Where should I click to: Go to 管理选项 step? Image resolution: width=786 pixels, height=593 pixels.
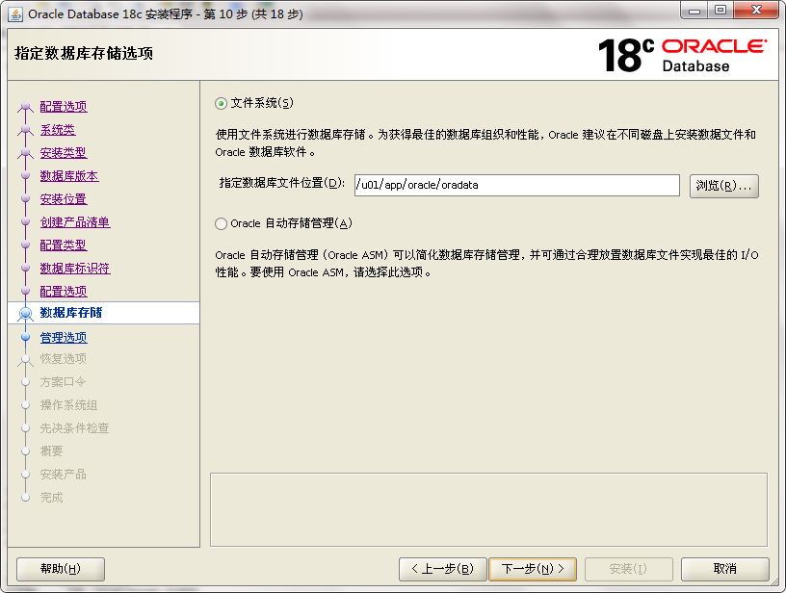[x=64, y=338]
